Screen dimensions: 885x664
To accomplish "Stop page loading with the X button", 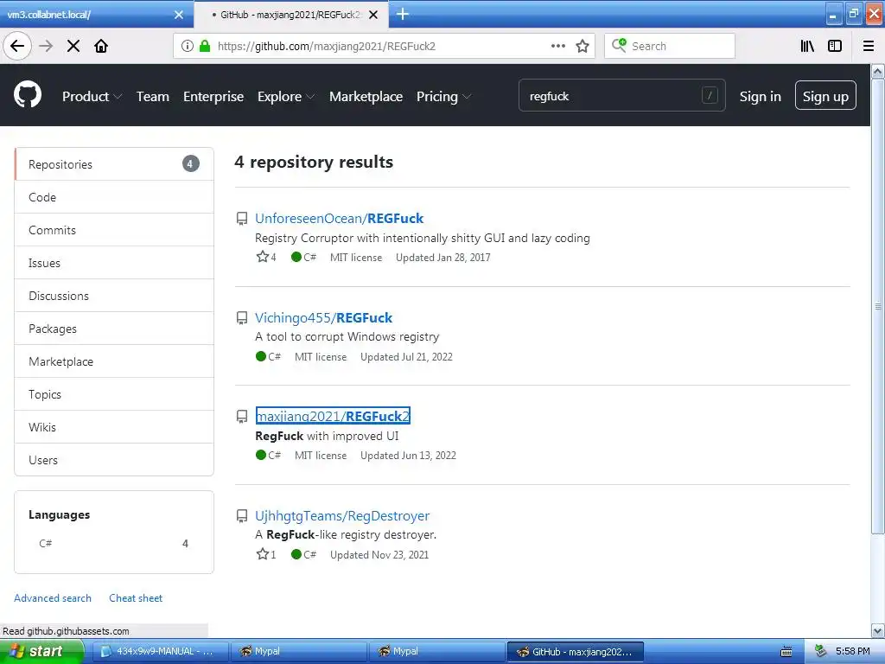I will tap(73, 46).
